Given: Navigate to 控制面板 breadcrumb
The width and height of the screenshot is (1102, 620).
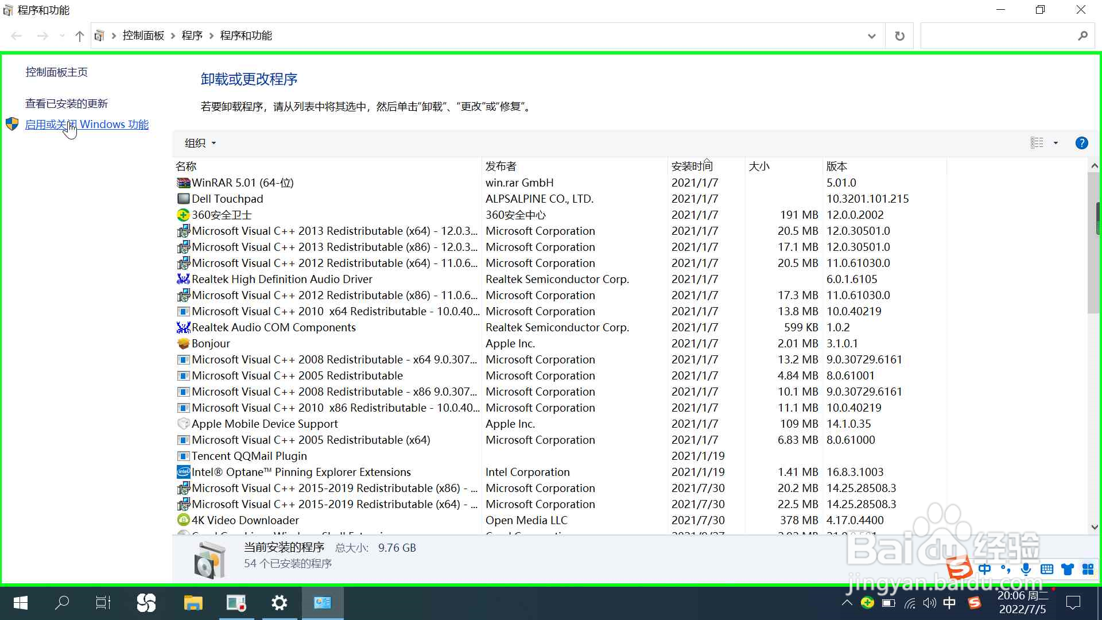Looking at the screenshot, I should (x=143, y=36).
